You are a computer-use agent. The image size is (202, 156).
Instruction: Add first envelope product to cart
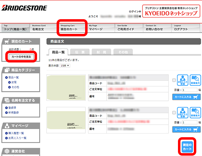(187, 97)
